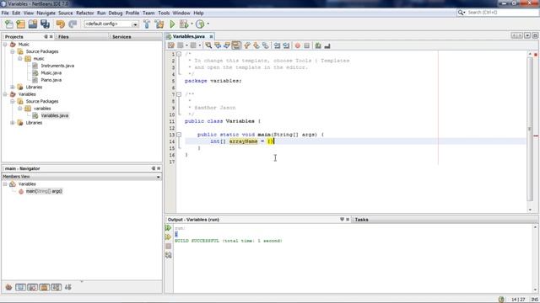The image size is (540, 303).
Task: Collapse the Music project node
Action: (x=5, y=45)
